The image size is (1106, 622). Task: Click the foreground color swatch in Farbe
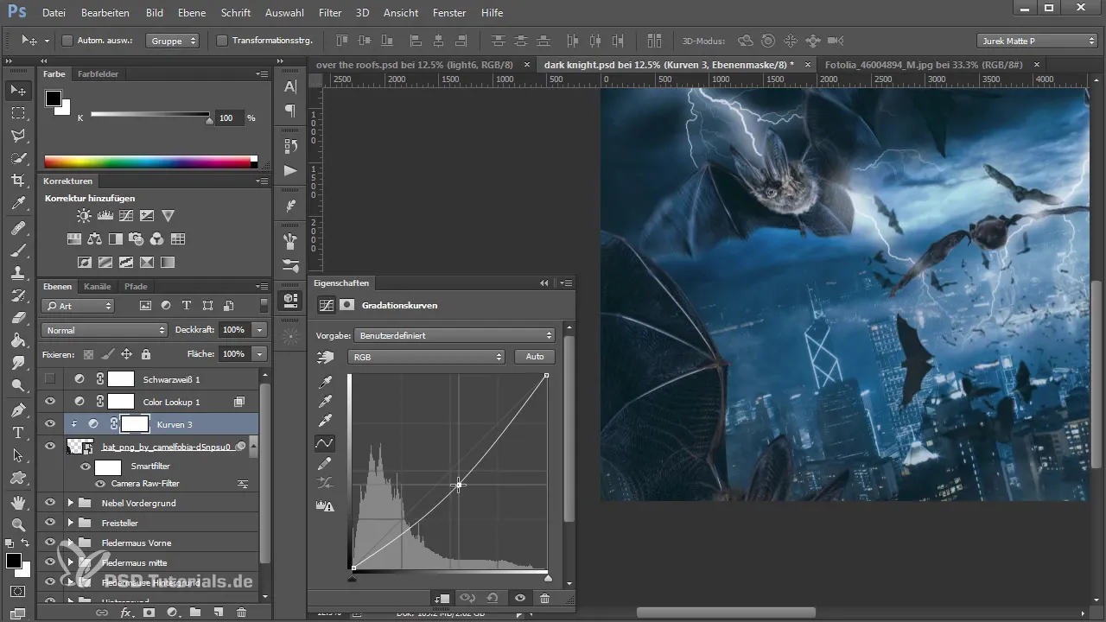click(54, 98)
